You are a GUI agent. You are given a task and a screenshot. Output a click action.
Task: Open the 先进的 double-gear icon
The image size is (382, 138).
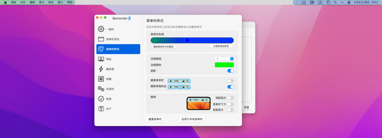point(101,89)
